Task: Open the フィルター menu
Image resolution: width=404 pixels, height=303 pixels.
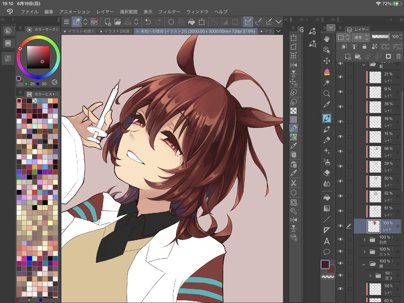Action: [169, 12]
